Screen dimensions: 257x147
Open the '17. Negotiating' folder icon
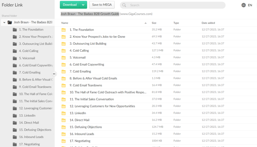[64, 141]
